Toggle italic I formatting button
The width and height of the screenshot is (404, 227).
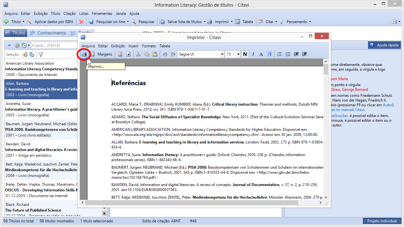(x=253, y=54)
